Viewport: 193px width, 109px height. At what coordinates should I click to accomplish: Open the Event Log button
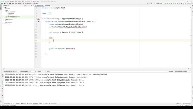pos(179,104)
